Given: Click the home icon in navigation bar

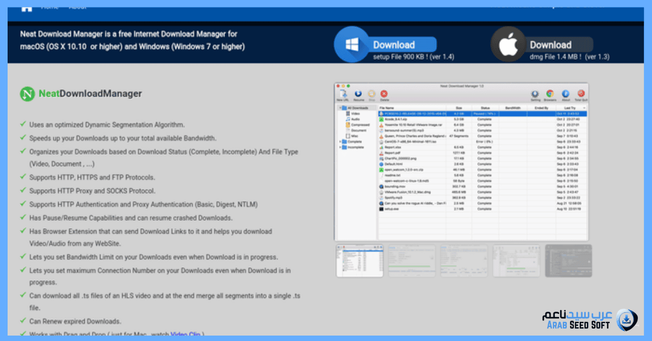Looking at the screenshot, I should click(x=28, y=8).
